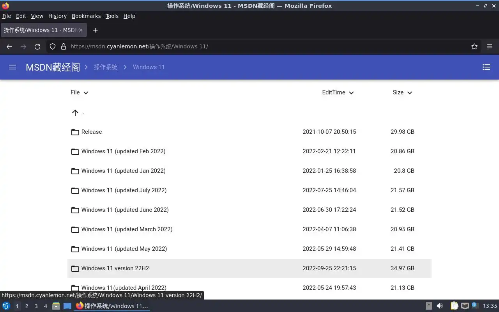499x312 pixels.
Task: Open network status tray icon
Action: point(465,306)
